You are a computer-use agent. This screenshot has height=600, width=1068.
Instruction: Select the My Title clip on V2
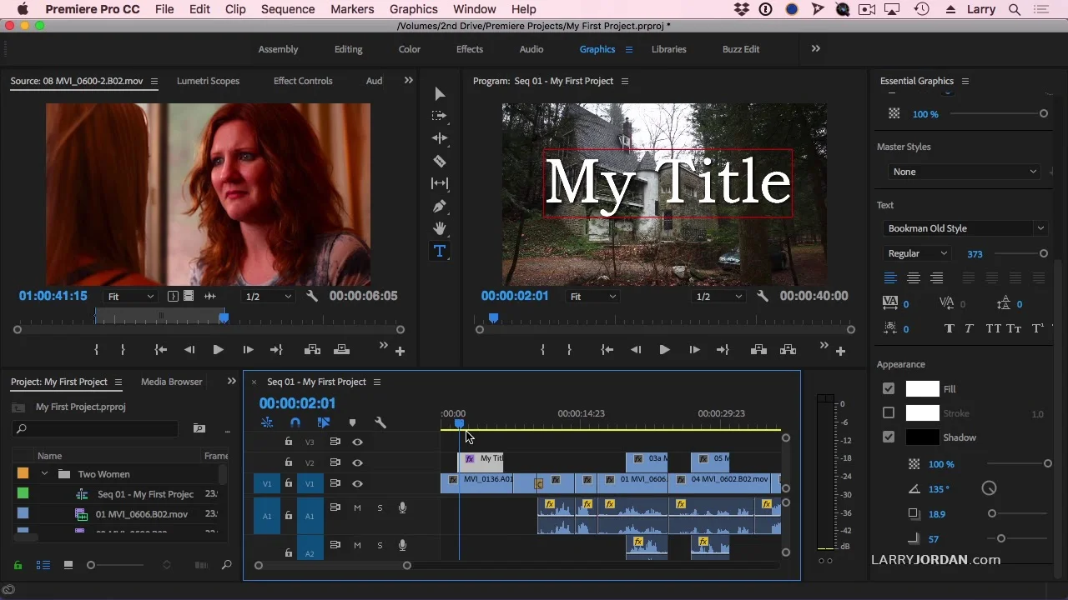[484, 458]
